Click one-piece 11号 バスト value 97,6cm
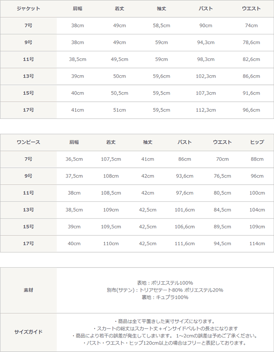Image resolution: width=274 pixels, height=352 pixels. click(185, 193)
